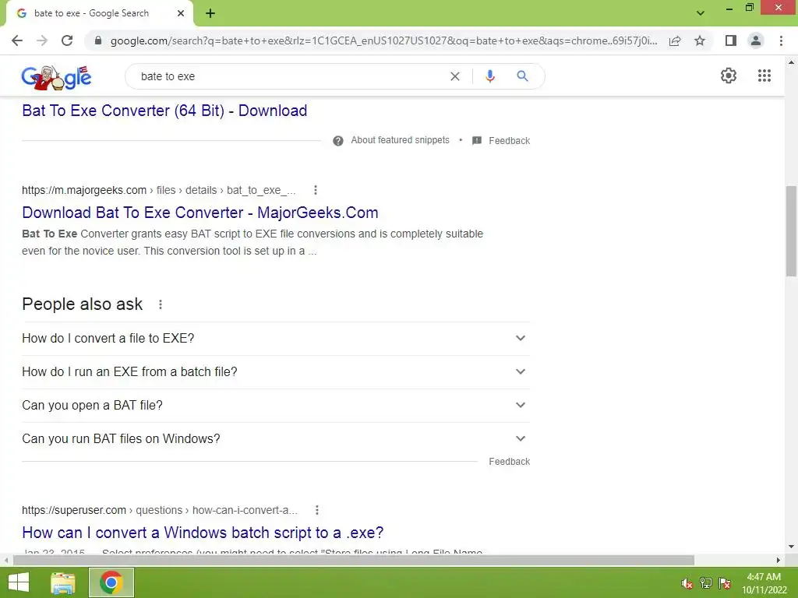Click the scroll right arrow
798x598 pixels.
[x=779, y=561]
